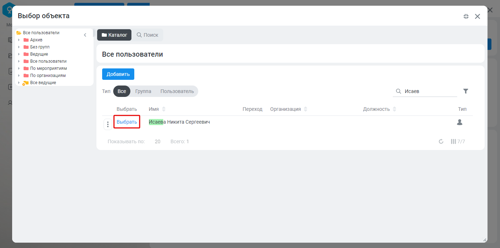Viewport: 500px width, 248px height.
Task: Select the Все type filter
Action: pos(122,91)
